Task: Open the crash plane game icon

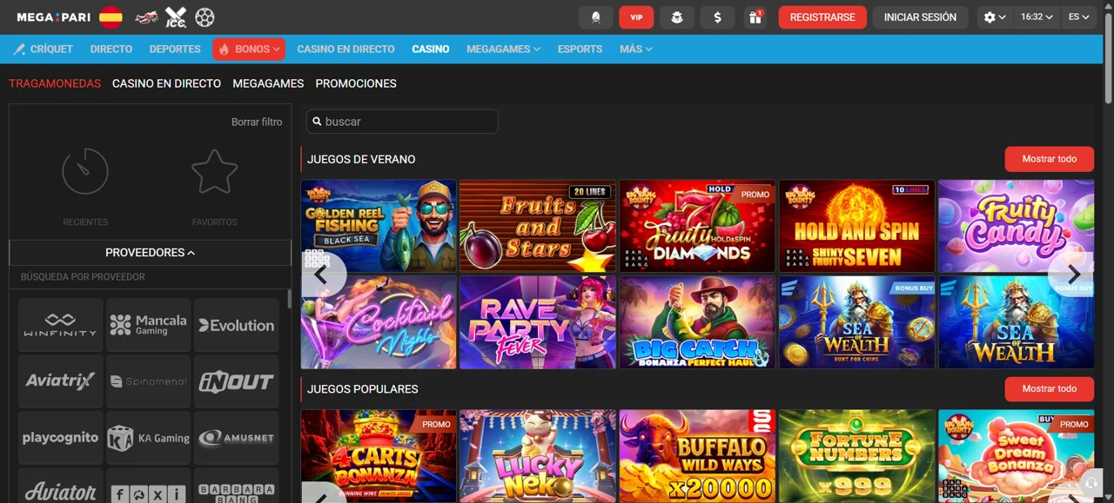Action: [x=146, y=17]
